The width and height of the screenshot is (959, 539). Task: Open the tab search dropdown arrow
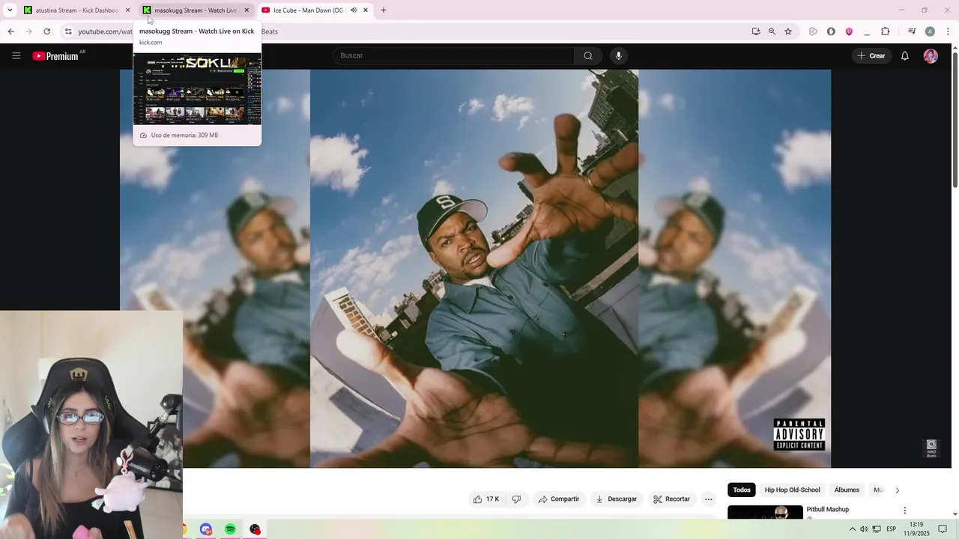[10, 10]
